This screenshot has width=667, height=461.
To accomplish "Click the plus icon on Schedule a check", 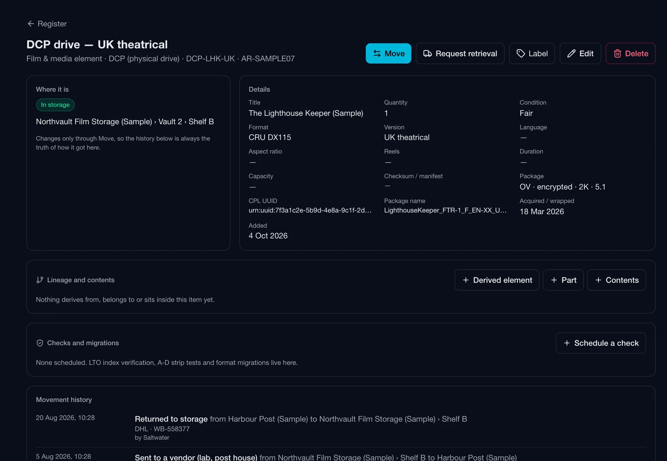I will [x=567, y=343].
